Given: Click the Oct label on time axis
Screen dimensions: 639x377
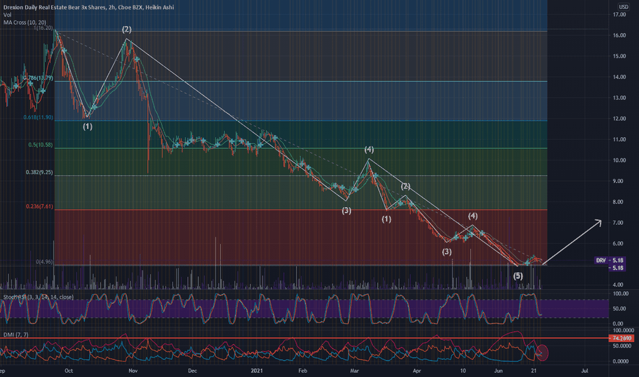Looking at the screenshot, I should (69, 371).
